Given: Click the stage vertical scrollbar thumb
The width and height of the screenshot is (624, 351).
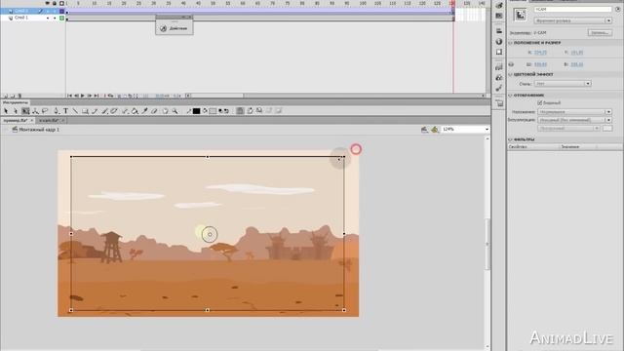Looking at the screenshot, I should (x=487, y=244).
